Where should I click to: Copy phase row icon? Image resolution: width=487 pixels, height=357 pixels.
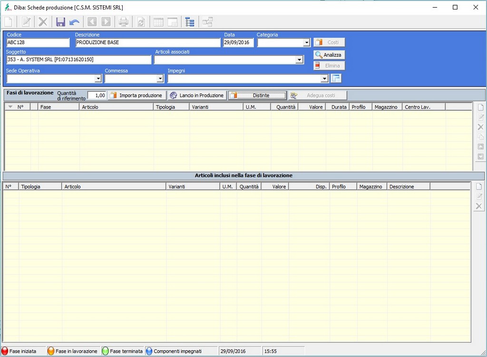click(x=480, y=137)
